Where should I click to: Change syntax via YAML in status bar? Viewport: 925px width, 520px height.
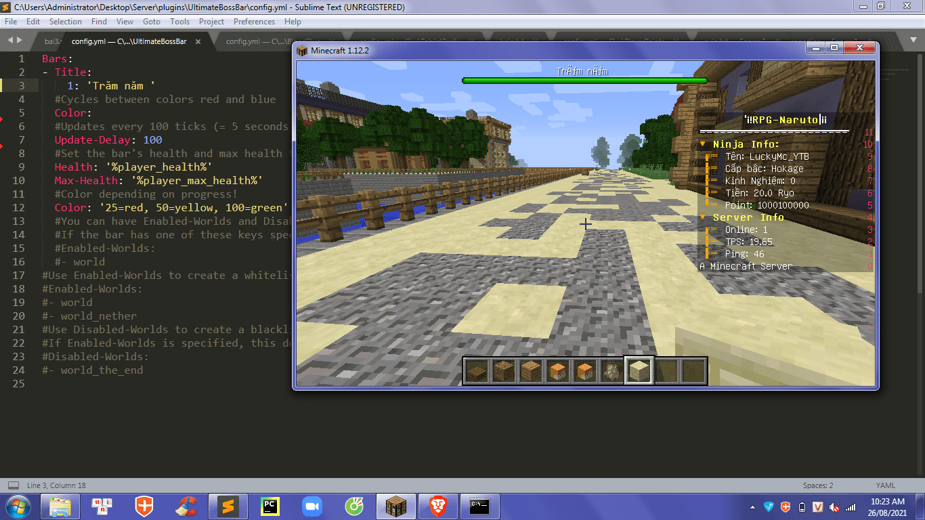(x=886, y=485)
